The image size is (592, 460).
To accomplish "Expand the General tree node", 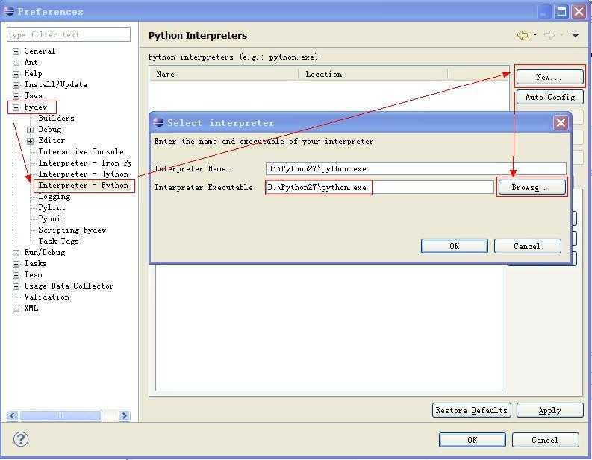I will [x=16, y=51].
